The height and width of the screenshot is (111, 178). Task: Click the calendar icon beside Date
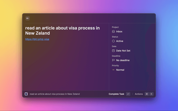click(x=113, y=51)
